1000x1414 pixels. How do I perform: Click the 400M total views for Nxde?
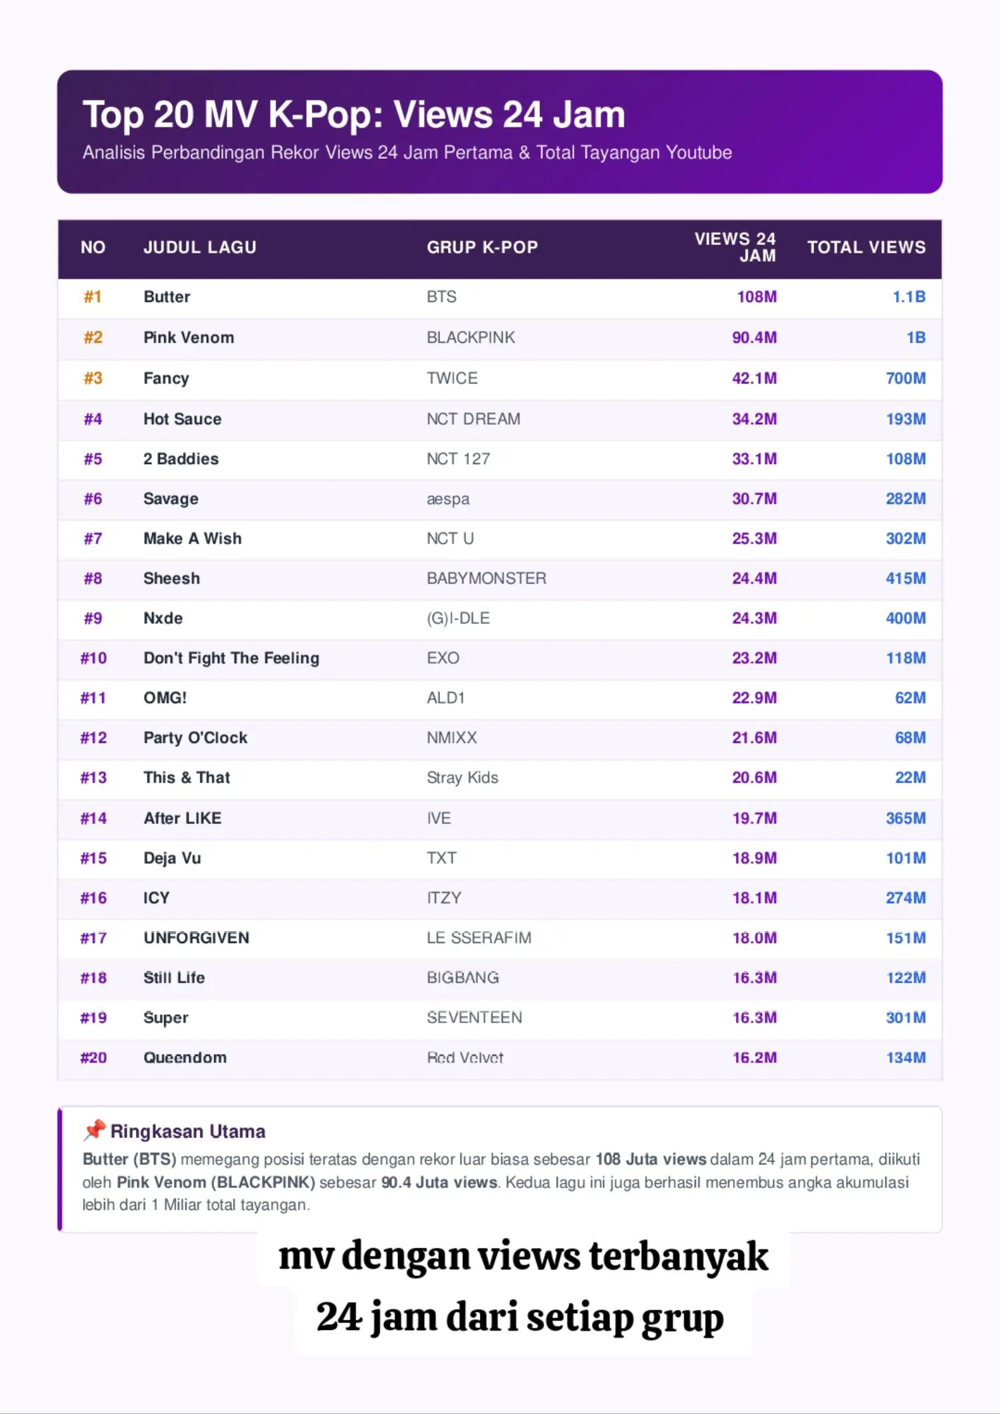[906, 618]
